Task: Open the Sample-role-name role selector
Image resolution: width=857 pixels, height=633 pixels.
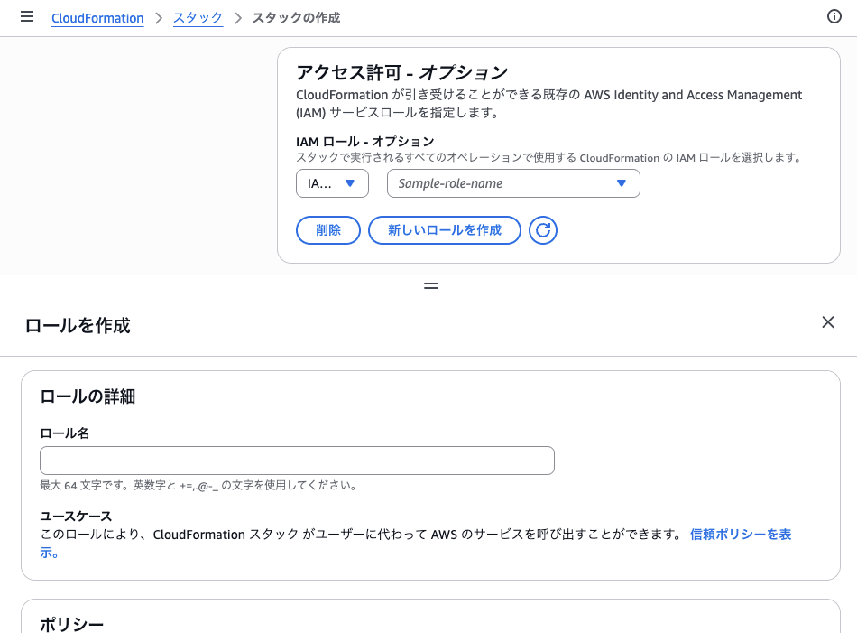Action: pos(513,182)
